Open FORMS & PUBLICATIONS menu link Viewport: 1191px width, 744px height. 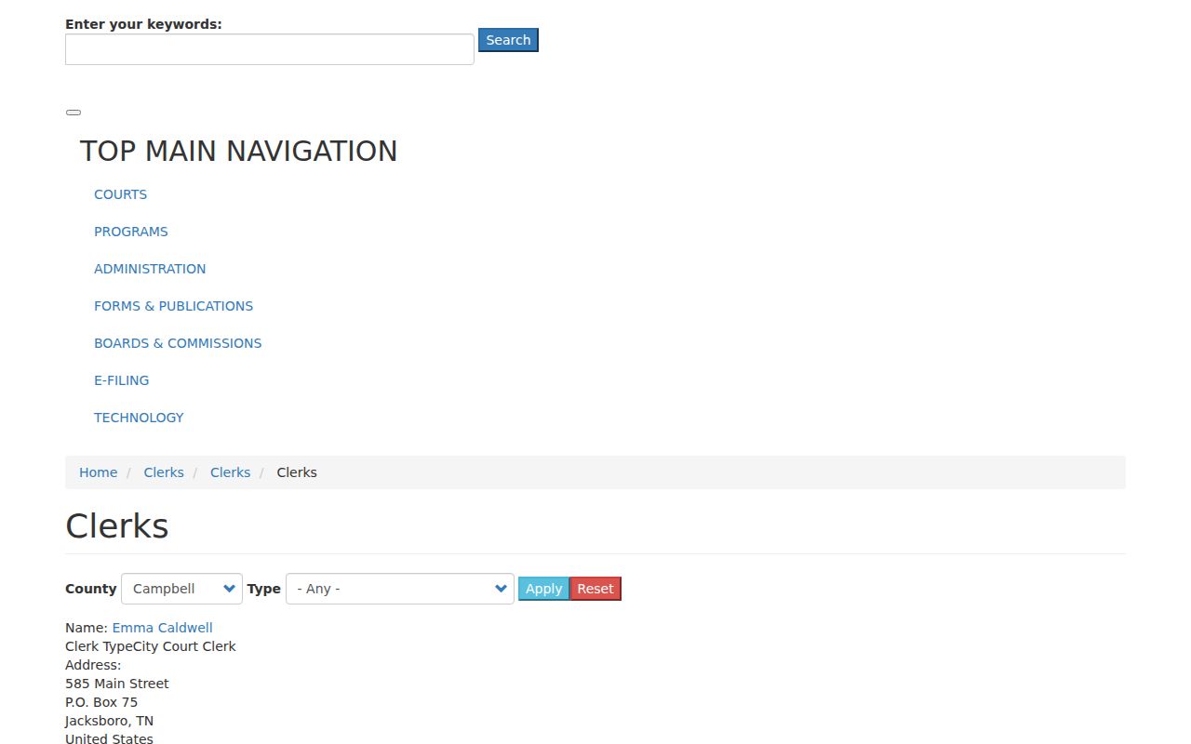pyautogui.click(x=173, y=306)
